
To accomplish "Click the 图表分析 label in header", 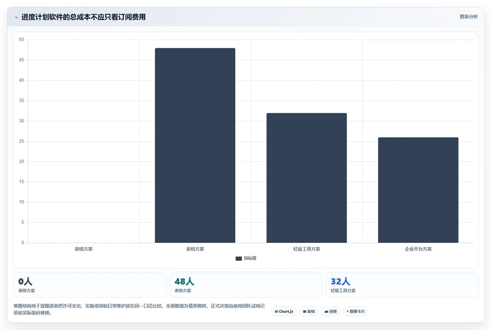I will tap(469, 17).
